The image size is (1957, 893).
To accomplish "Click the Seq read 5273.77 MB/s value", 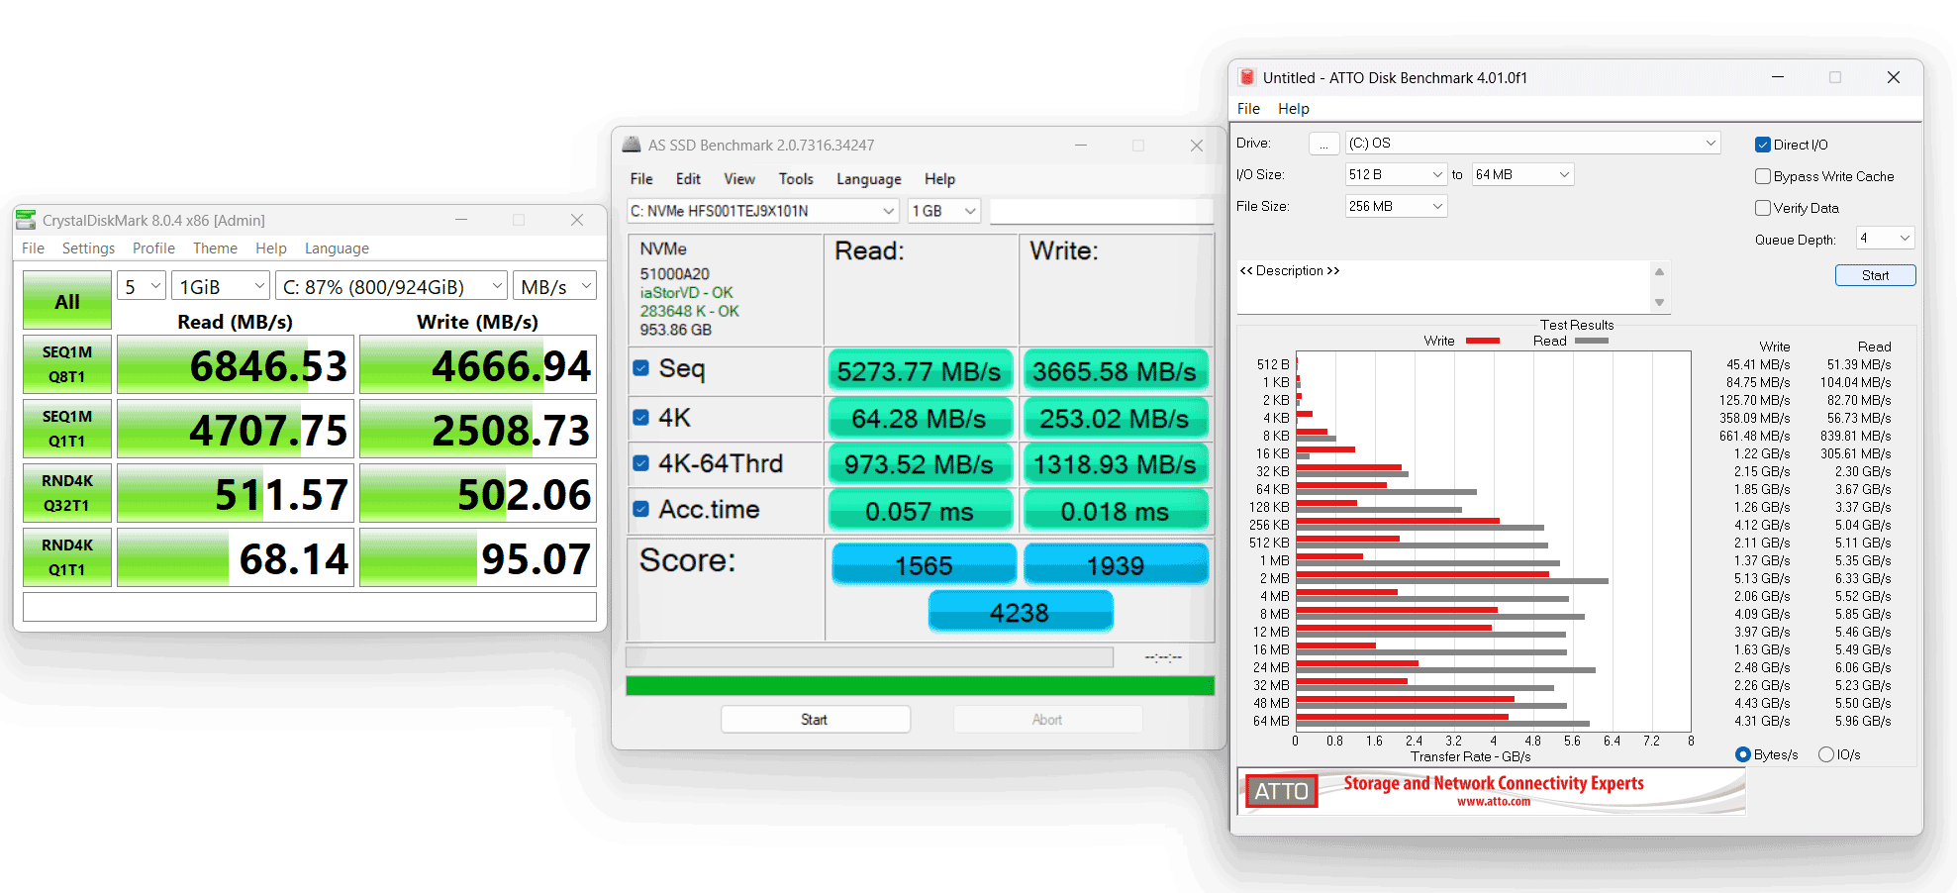I will point(920,370).
